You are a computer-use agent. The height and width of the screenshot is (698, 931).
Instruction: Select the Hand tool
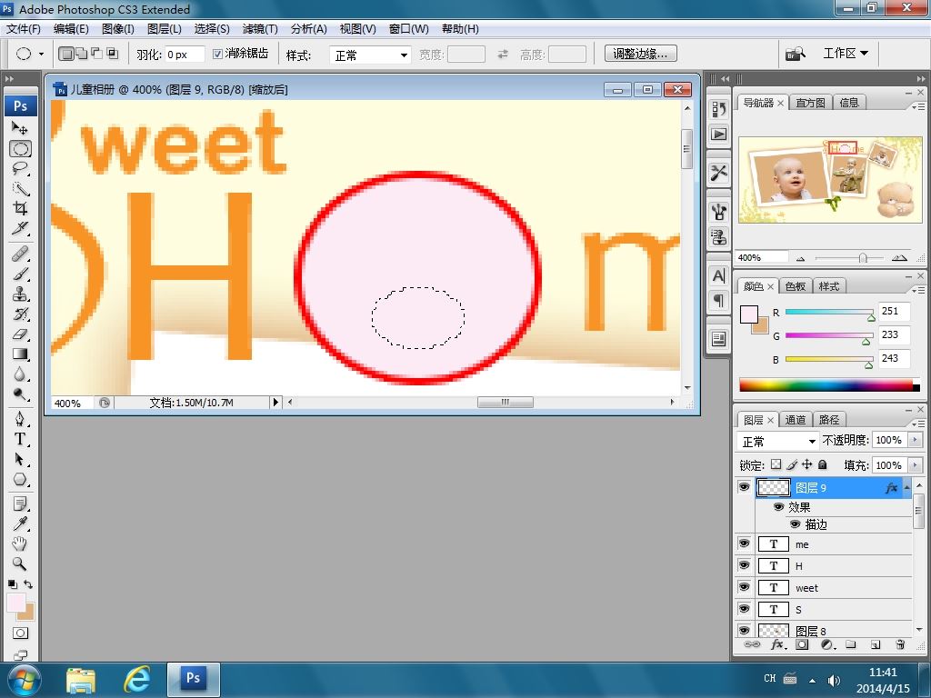coord(20,543)
